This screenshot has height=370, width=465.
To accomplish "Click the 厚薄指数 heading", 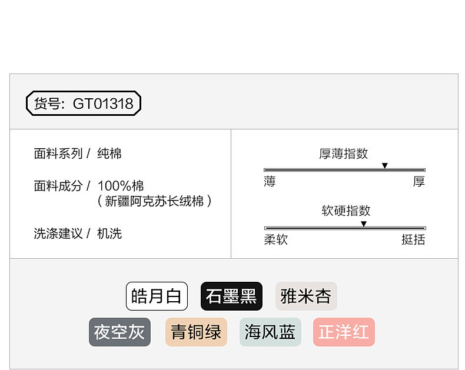I will 344,154.
